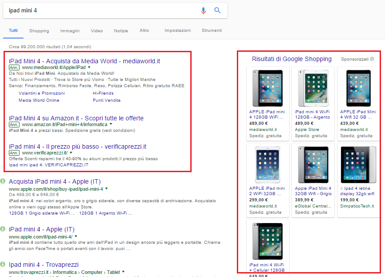Open the 'iPad Mini 4 su Amazon.it' ad link
Image resolution: width=385 pixels, height=277 pixels.
tap(76, 118)
